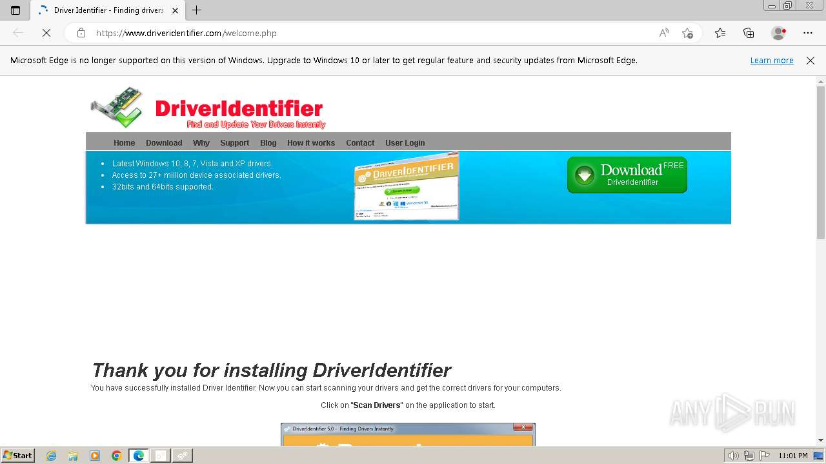Screen dimensions: 826x464
Task: Open the Edge profile avatar
Action: (778, 33)
